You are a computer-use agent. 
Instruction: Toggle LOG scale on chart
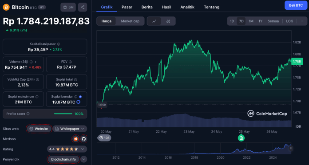pyautogui.click(x=289, y=21)
